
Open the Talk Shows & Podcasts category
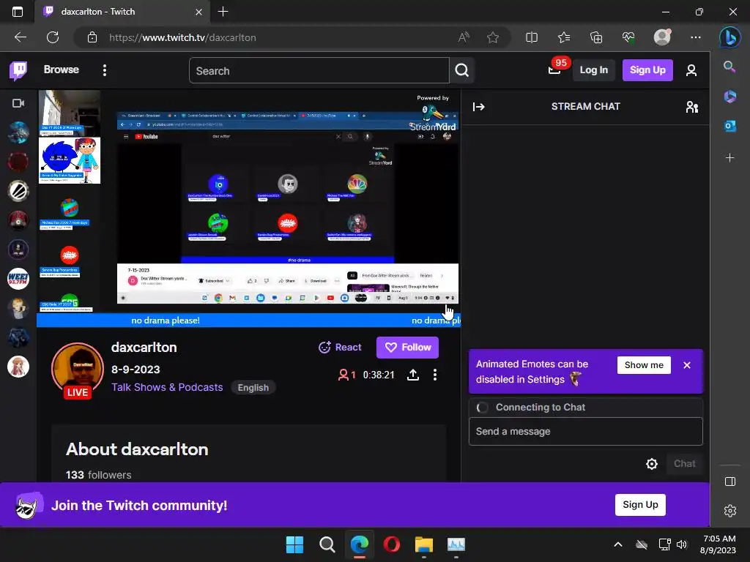pyautogui.click(x=167, y=387)
